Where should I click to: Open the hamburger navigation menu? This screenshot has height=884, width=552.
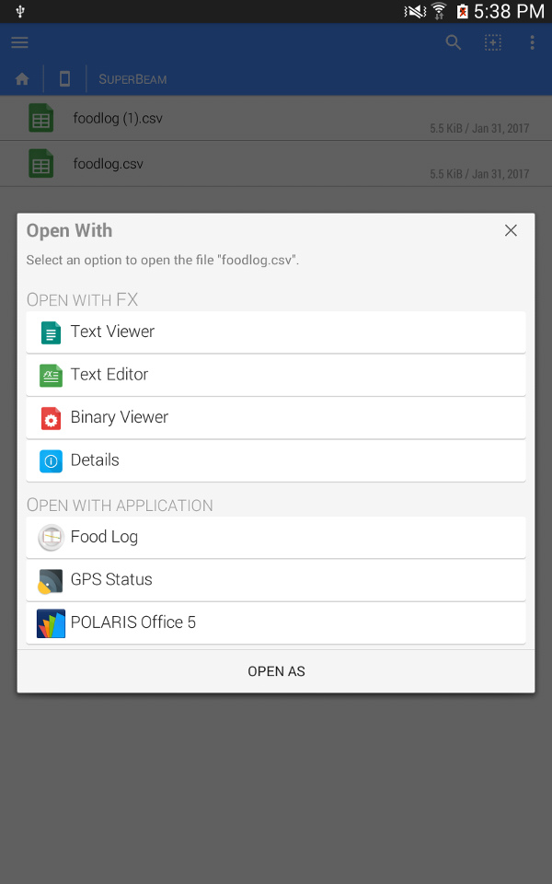tap(19, 42)
